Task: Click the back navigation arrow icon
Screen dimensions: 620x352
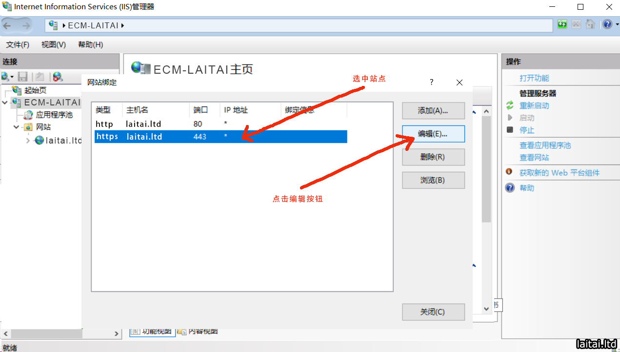Action: tap(8, 25)
